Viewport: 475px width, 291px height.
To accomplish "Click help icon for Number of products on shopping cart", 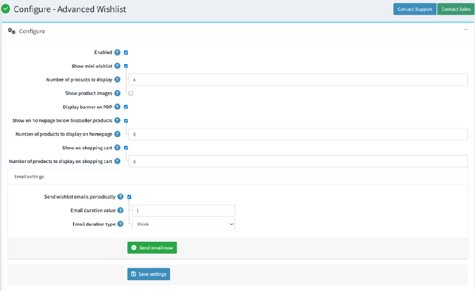I will pyautogui.click(x=117, y=161).
